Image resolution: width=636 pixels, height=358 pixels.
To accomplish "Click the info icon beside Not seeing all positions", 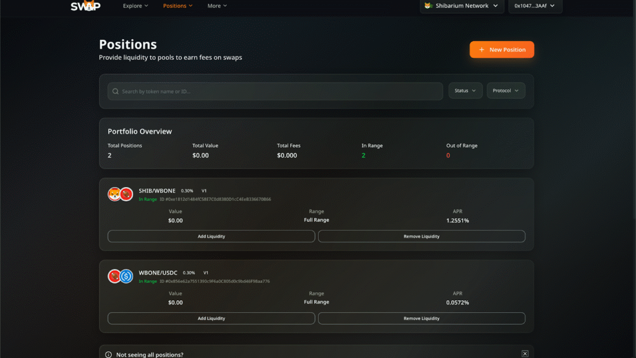I will coord(108,355).
